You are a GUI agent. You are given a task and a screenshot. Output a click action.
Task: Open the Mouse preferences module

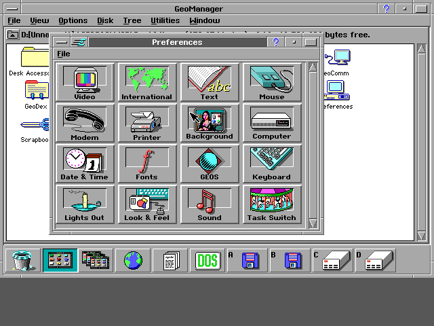point(272,82)
